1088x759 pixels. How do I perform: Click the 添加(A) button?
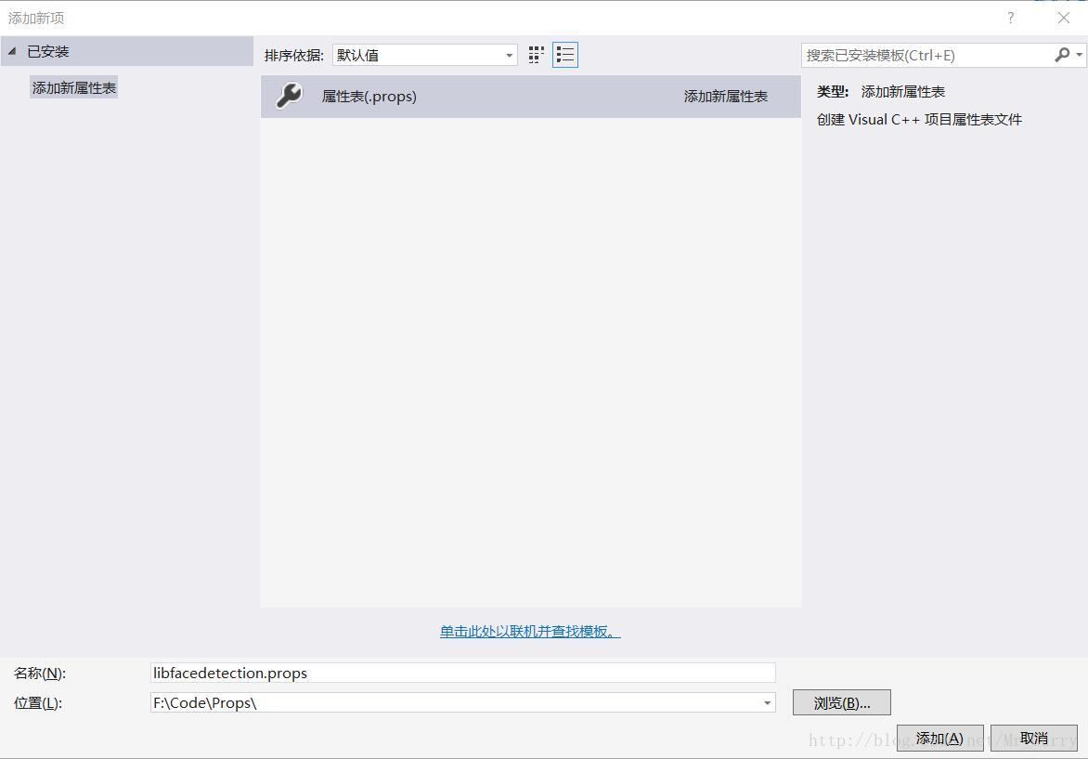(940, 738)
